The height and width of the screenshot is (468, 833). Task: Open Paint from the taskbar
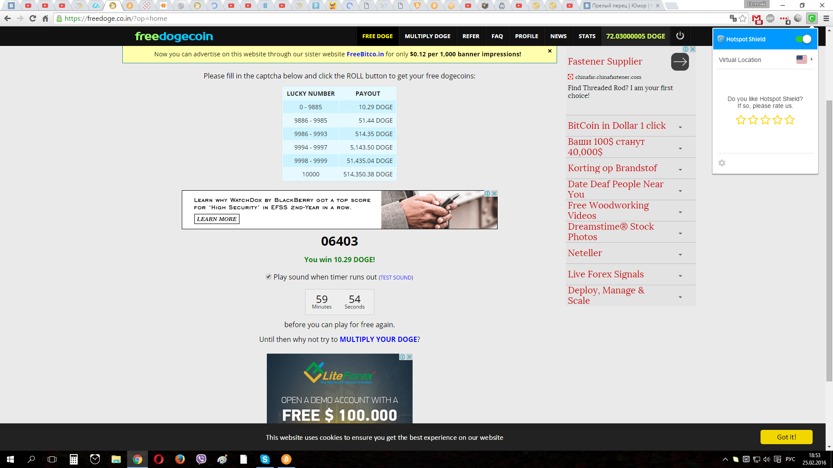(x=222, y=459)
